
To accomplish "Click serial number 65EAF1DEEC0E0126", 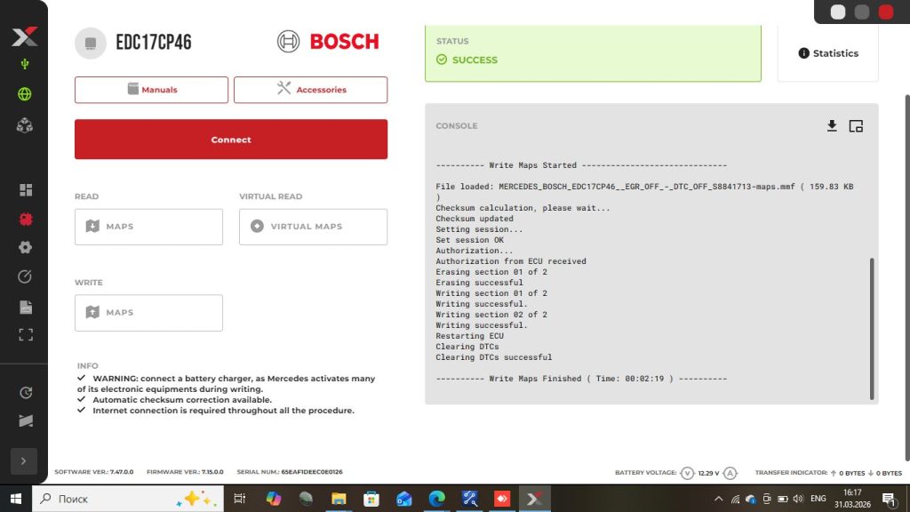I will coord(312,472).
